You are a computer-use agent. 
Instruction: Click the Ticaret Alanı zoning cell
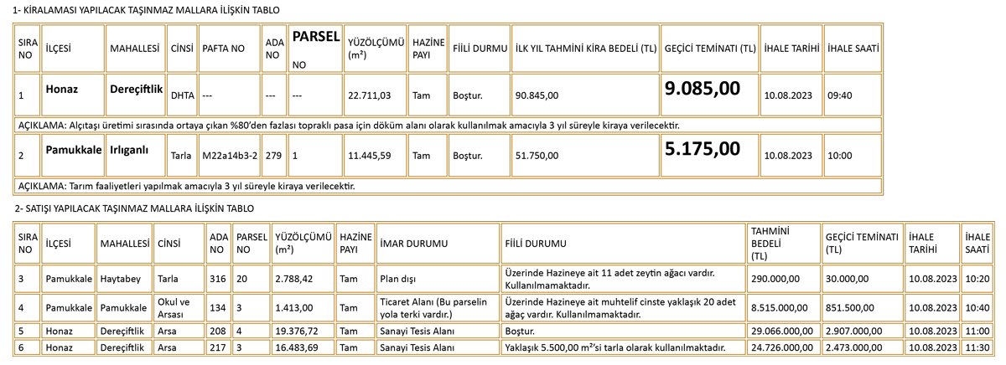coord(437,306)
